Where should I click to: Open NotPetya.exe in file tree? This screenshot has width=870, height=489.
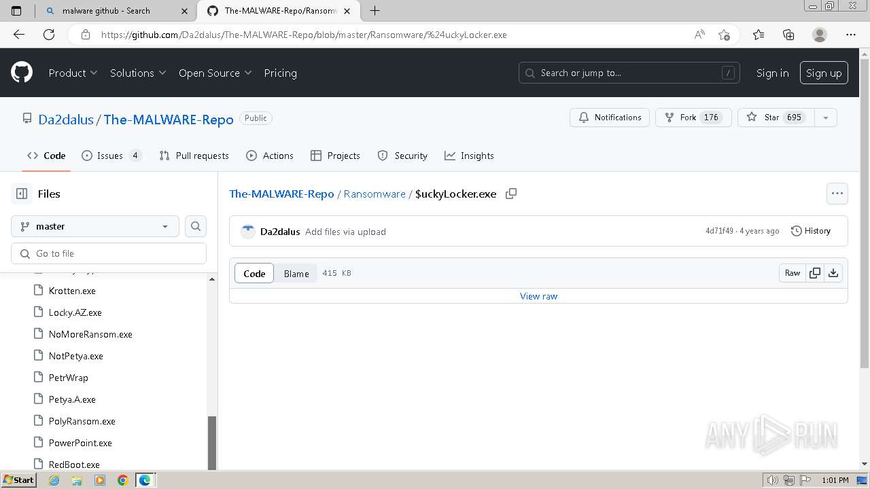tap(76, 356)
